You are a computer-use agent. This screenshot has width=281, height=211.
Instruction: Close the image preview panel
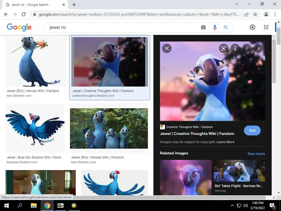click(167, 48)
